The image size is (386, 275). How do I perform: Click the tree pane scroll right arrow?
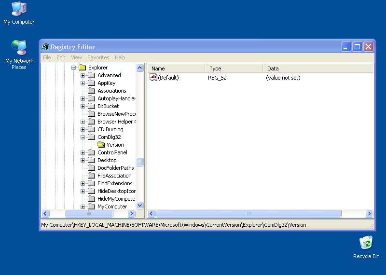click(x=131, y=213)
